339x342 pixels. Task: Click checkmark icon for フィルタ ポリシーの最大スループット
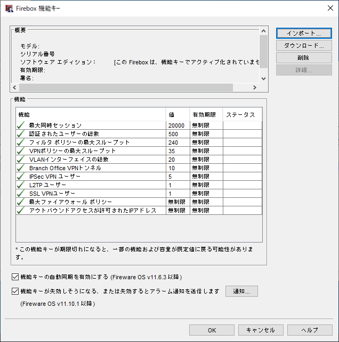(21, 143)
